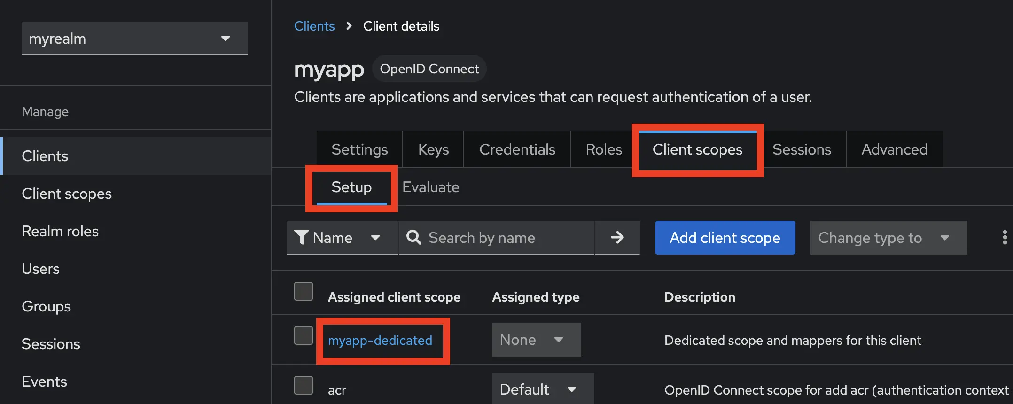Switch to the Keys tab
The height and width of the screenshot is (404, 1013).
pos(433,149)
